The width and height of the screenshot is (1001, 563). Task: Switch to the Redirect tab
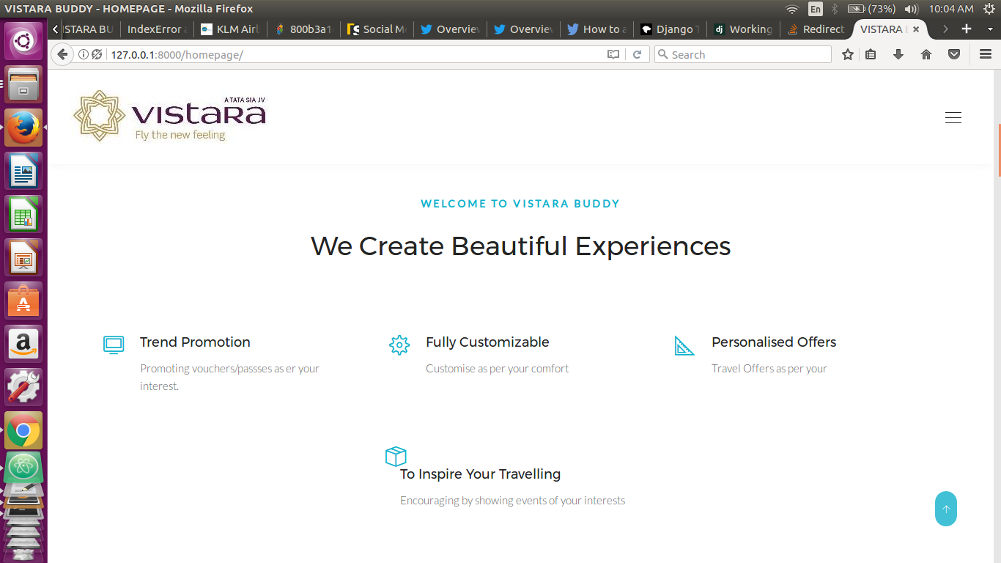pos(816,29)
